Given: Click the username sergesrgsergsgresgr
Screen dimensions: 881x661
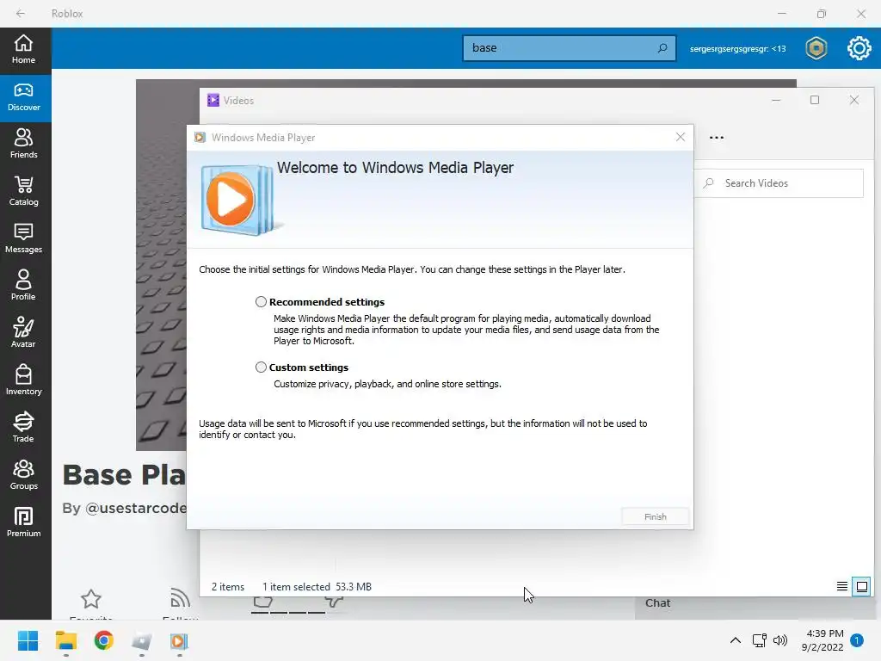Looking at the screenshot, I should [737, 48].
